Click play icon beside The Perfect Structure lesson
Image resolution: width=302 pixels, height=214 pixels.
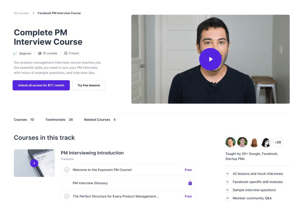(67, 196)
